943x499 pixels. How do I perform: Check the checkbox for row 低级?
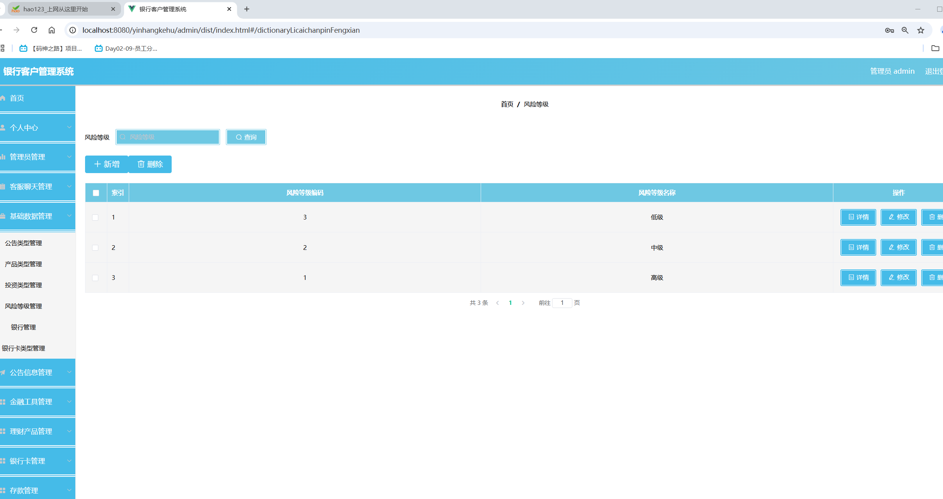click(95, 217)
